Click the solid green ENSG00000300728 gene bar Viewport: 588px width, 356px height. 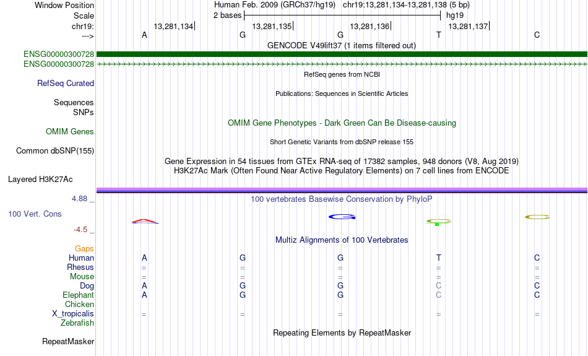pos(342,54)
